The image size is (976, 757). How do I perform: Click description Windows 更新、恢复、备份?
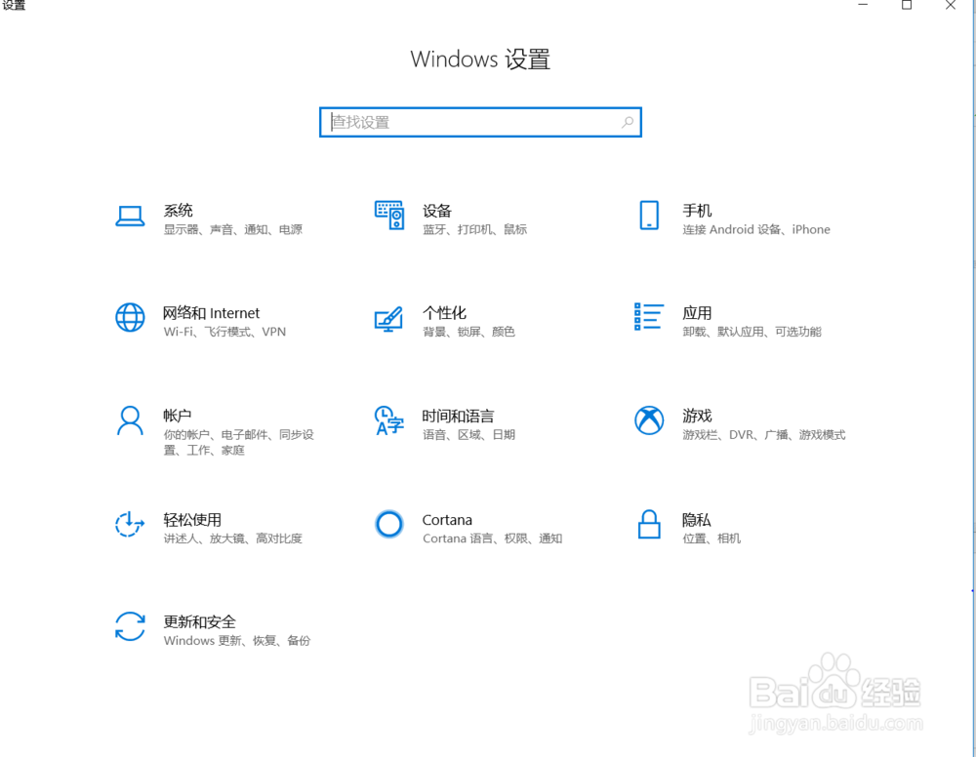tap(237, 641)
